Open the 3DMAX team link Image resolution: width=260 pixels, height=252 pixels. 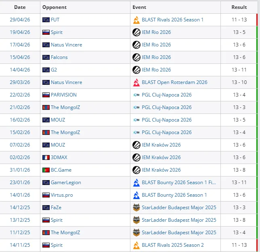point(59,157)
